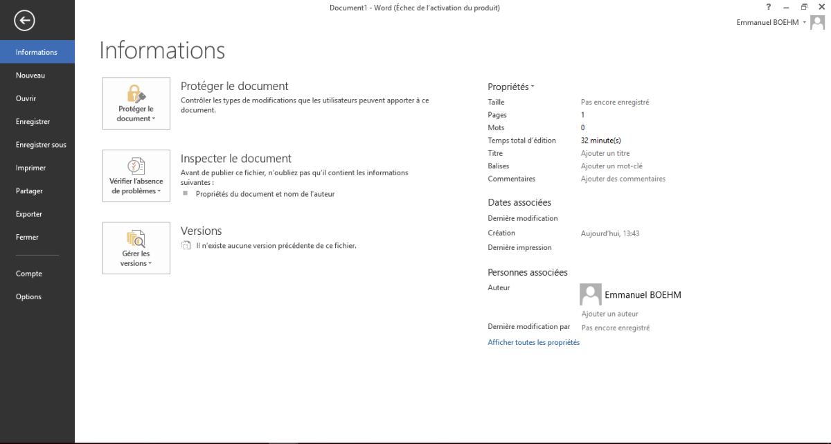Select Exporter in the sidebar
Viewport: 831px width, 444px height.
click(x=37, y=214)
